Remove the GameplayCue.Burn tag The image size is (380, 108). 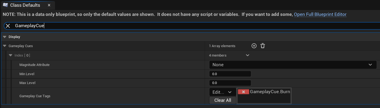click(243, 92)
